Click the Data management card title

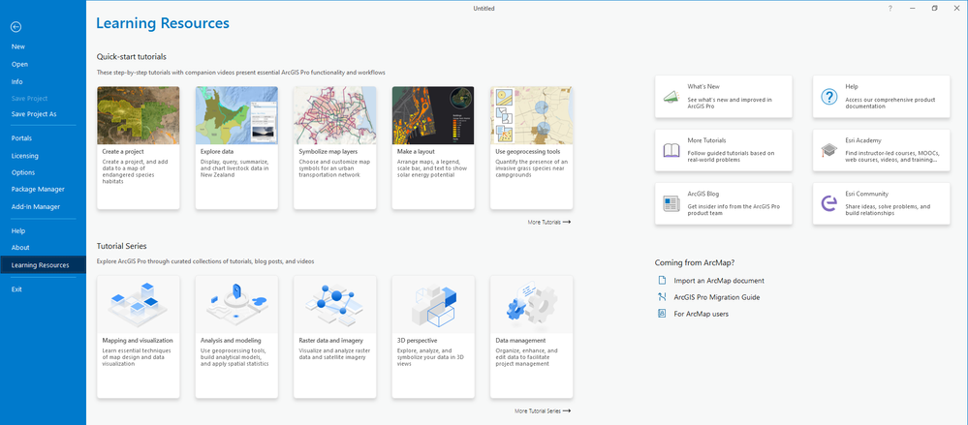pos(520,340)
